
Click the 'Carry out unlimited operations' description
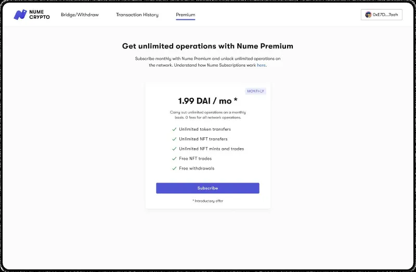[207, 115]
